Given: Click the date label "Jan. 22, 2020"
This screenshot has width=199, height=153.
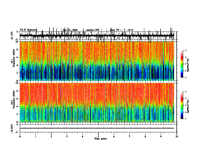Looking at the screenshot, I should 70,30.
